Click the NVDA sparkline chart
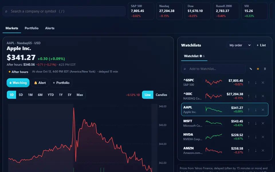Image resolution: width=275 pixels, height=172 pixels. [214, 136]
